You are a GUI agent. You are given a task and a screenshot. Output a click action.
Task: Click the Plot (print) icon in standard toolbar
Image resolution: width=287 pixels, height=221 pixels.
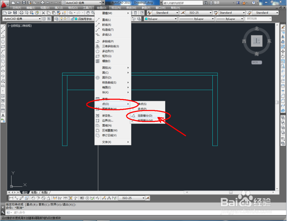(x=22, y=13)
